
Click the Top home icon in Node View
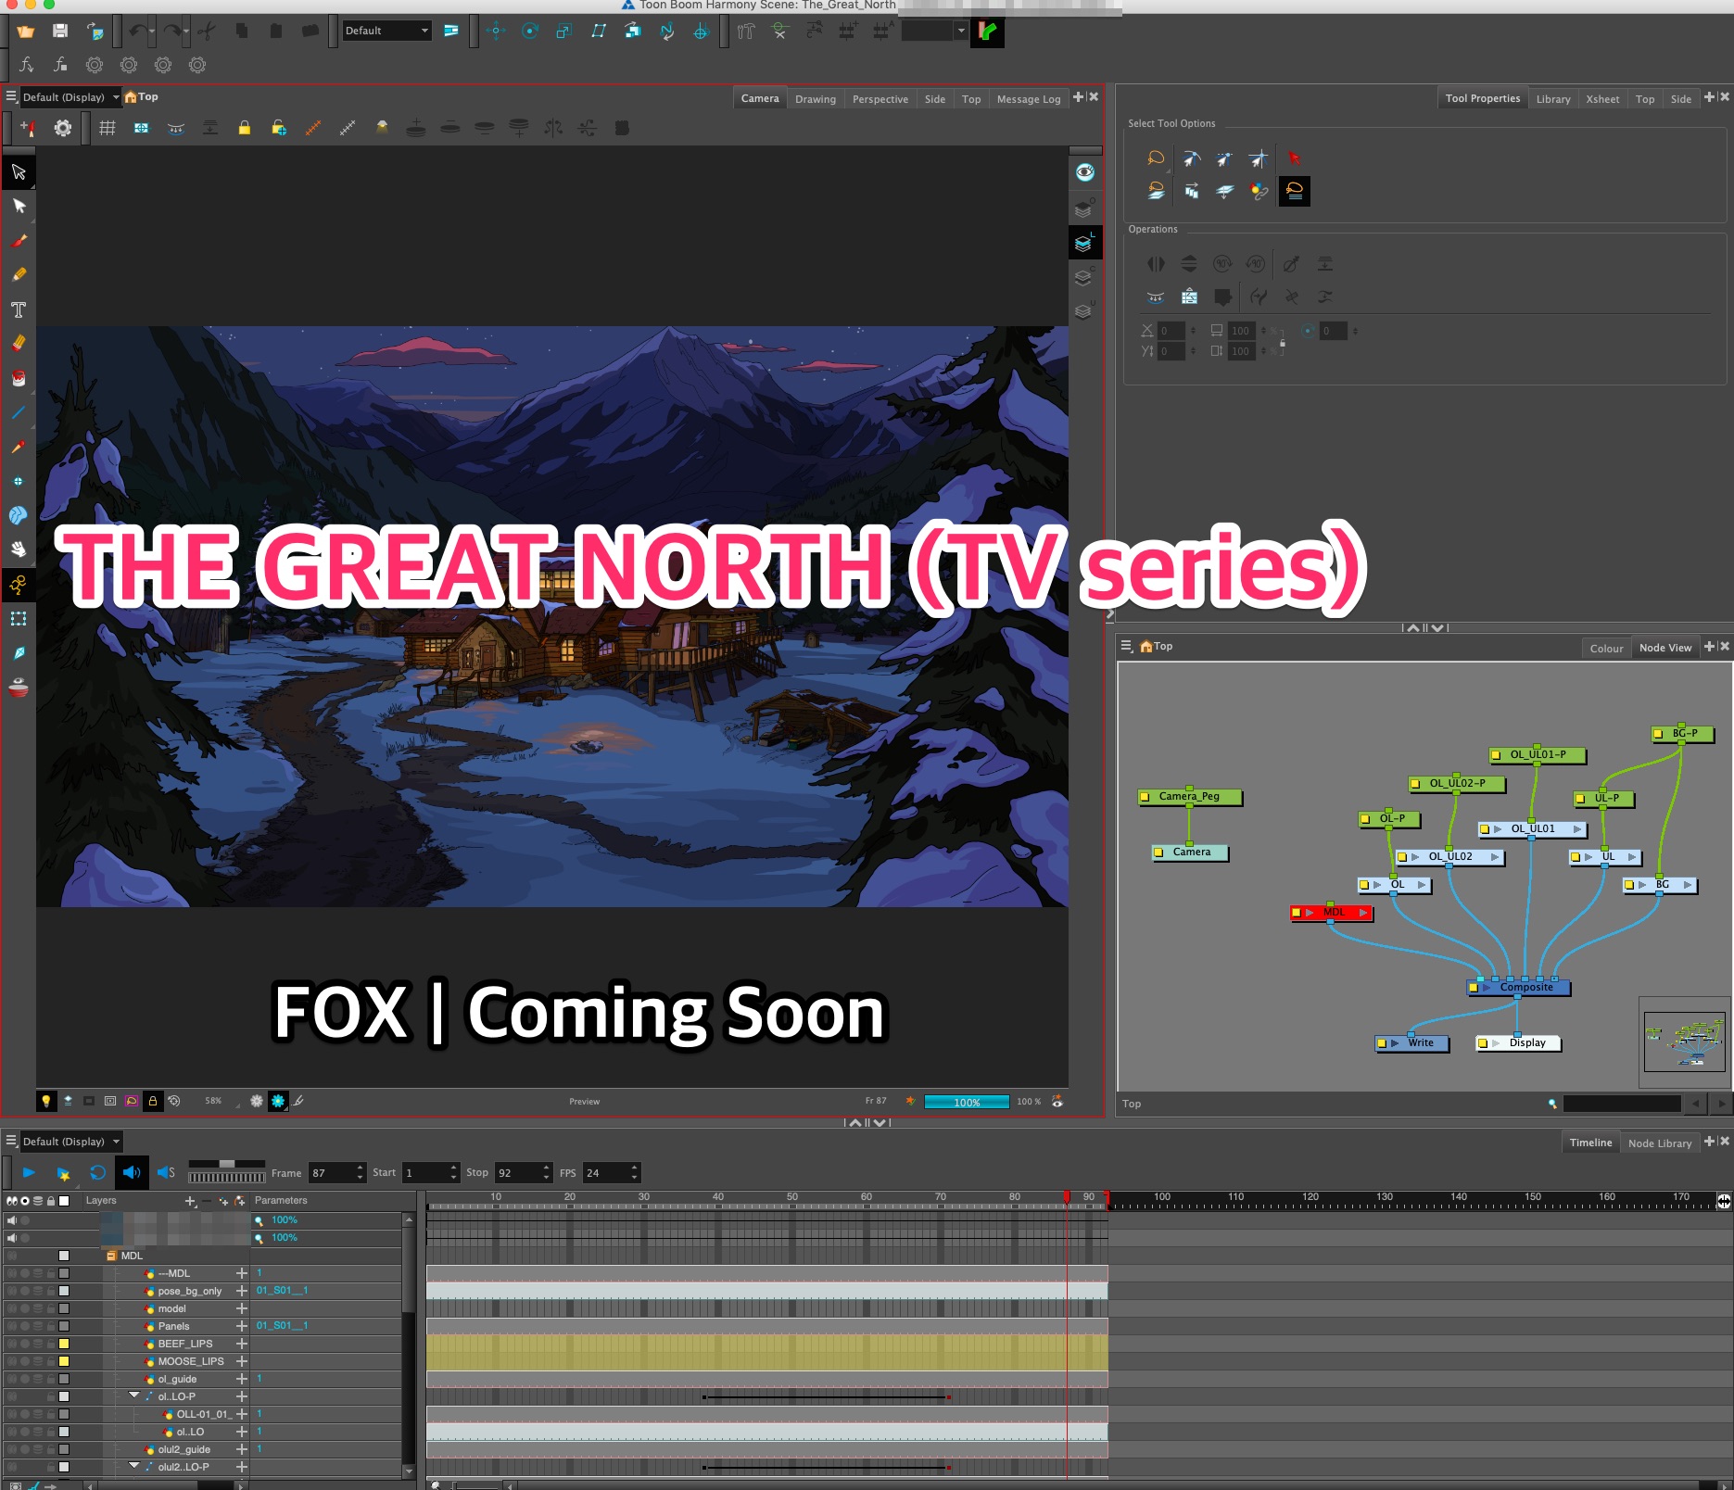(1146, 646)
